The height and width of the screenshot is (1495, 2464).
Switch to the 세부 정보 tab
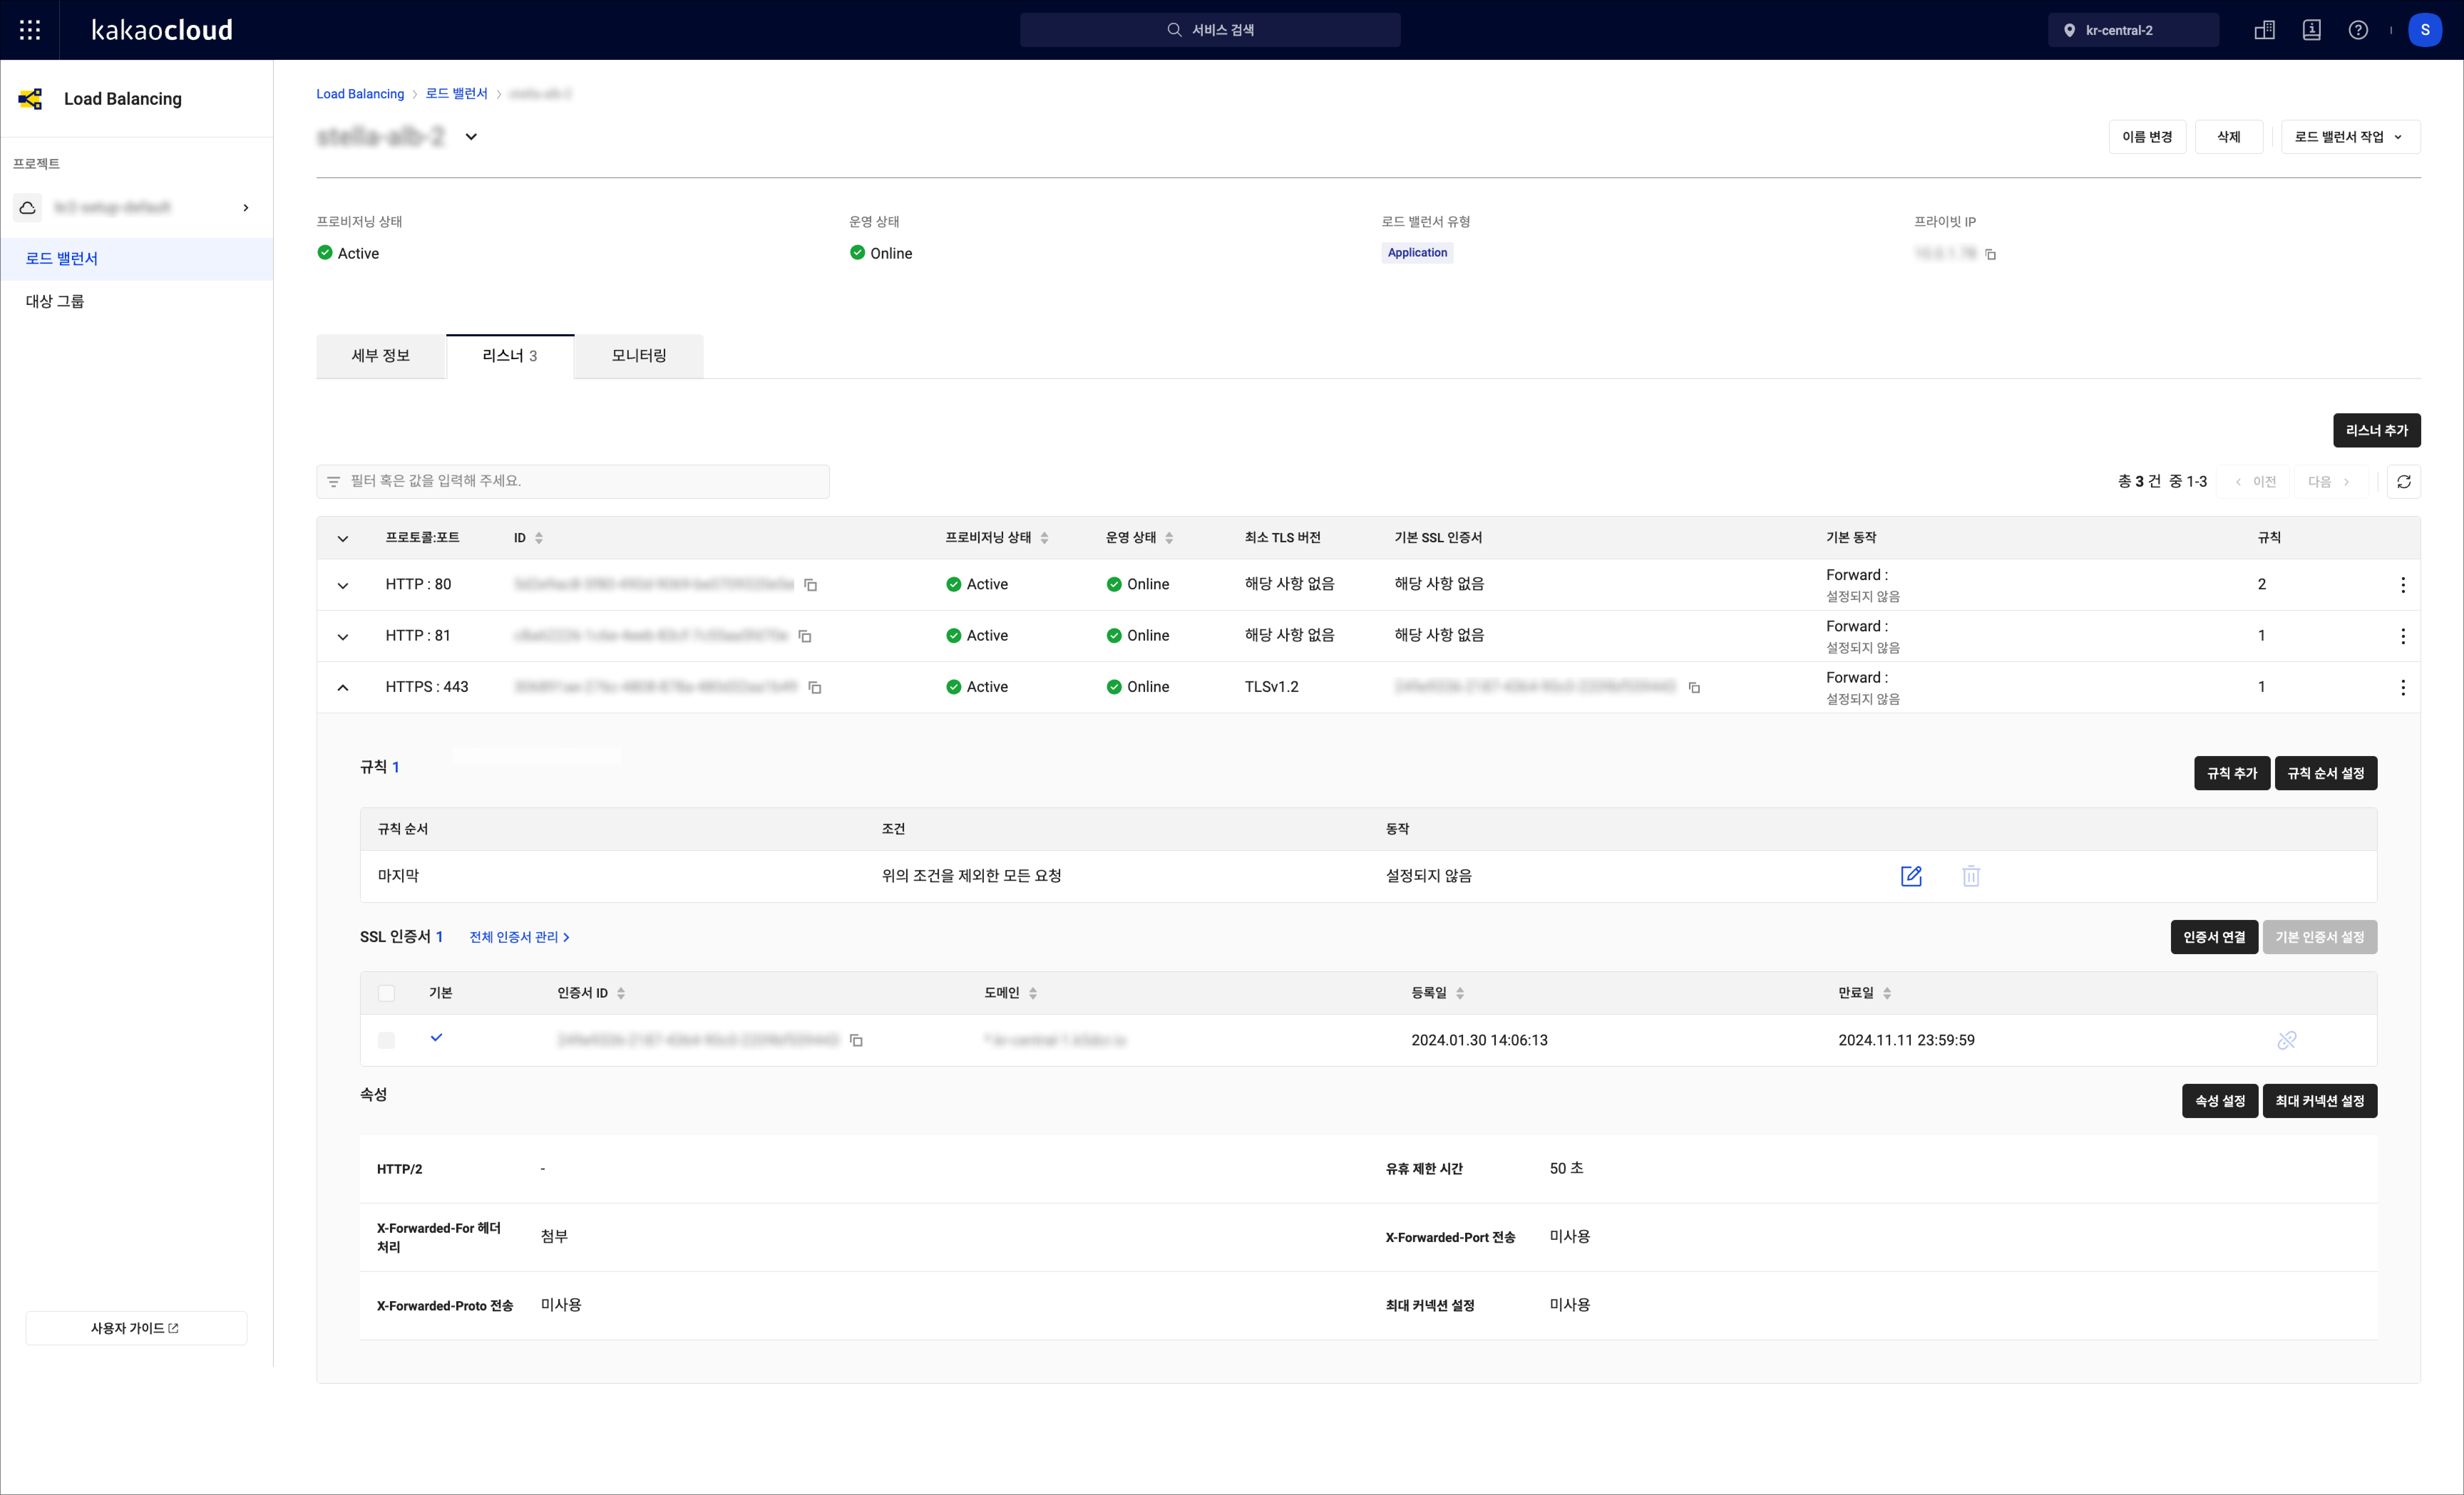tap(381, 356)
